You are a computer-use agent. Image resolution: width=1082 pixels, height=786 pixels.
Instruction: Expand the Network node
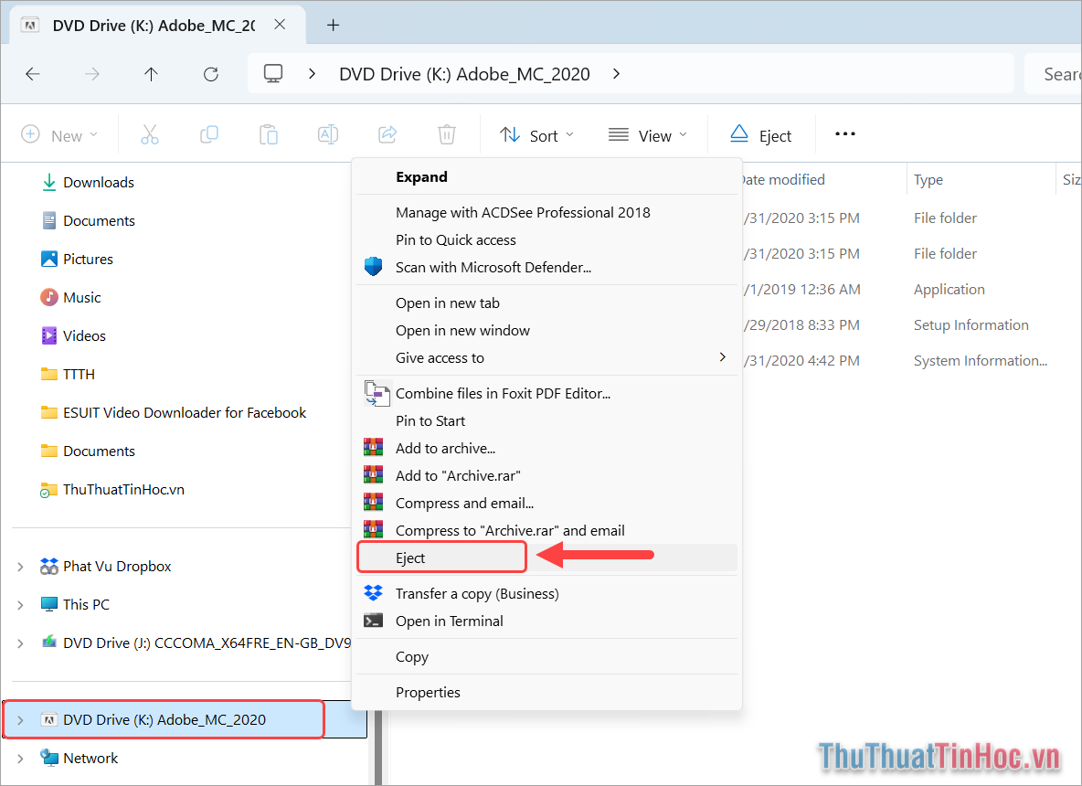[x=21, y=759]
